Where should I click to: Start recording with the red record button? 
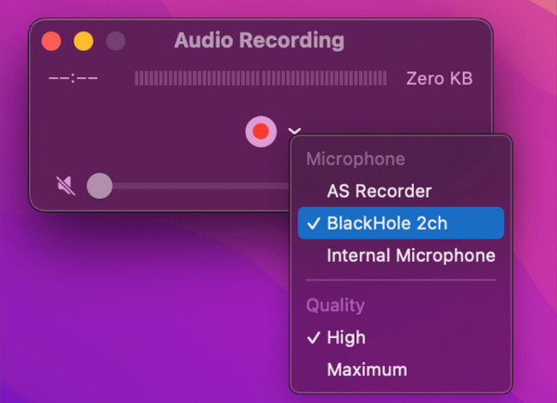pyautogui.click(x=261, y=132)
